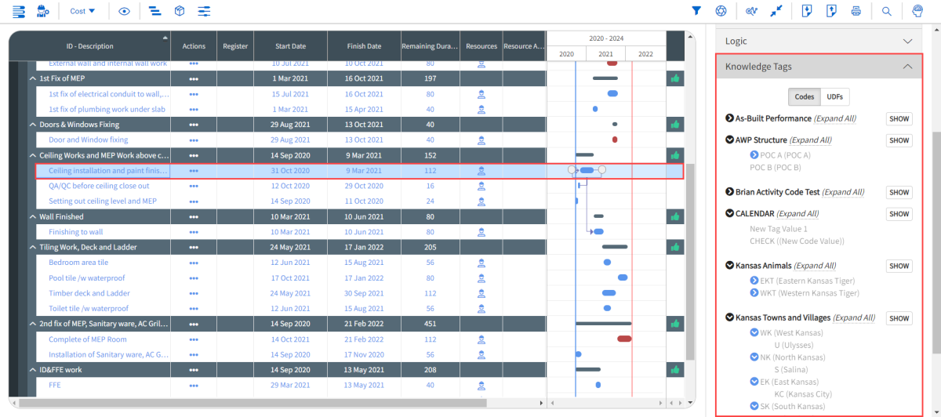941x417 pixels.
Task: Expand the POC A (POC A) tag
Action: coord(754,155)
